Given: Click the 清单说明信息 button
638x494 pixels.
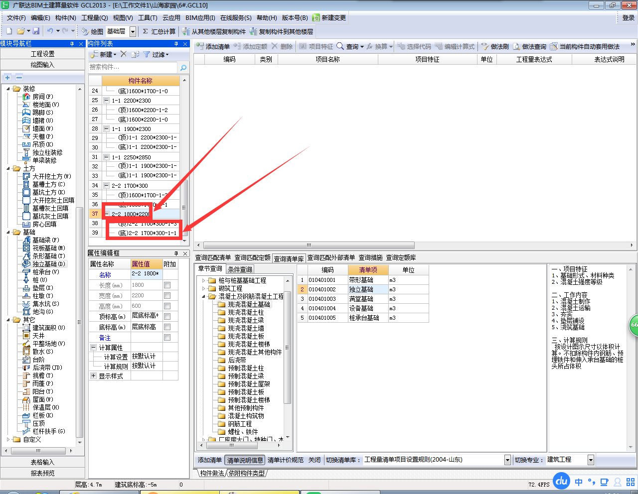Looking at the screenshot, I should tap(245, 461).
